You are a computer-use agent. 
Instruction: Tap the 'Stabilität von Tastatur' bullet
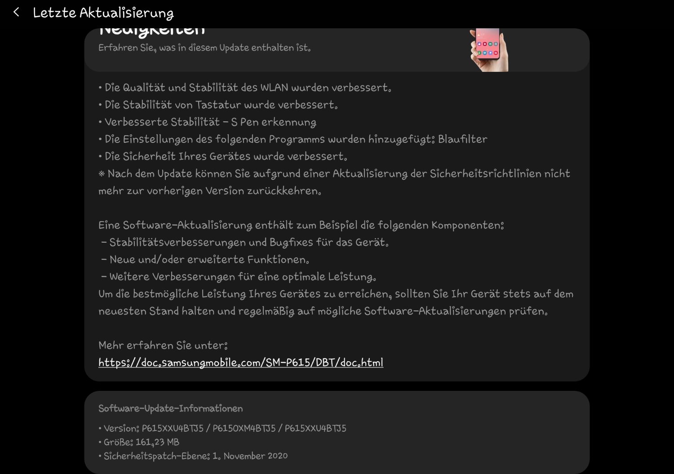(218, 105)
